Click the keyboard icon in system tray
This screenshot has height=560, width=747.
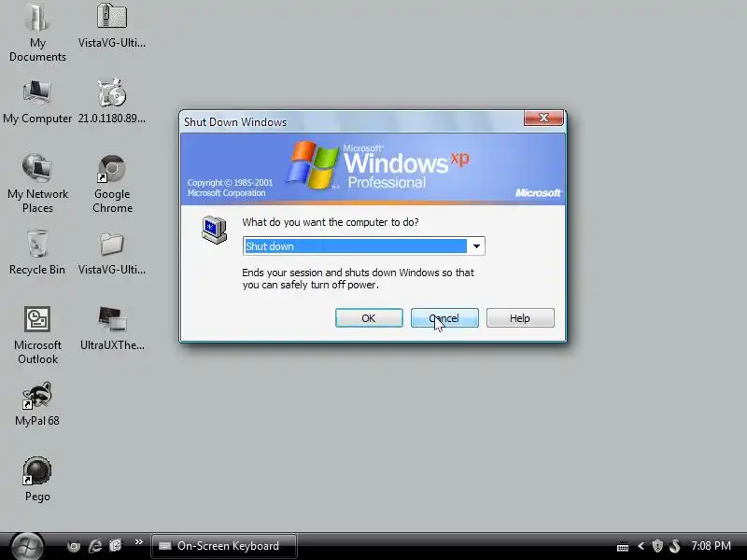tap(623, 547)
